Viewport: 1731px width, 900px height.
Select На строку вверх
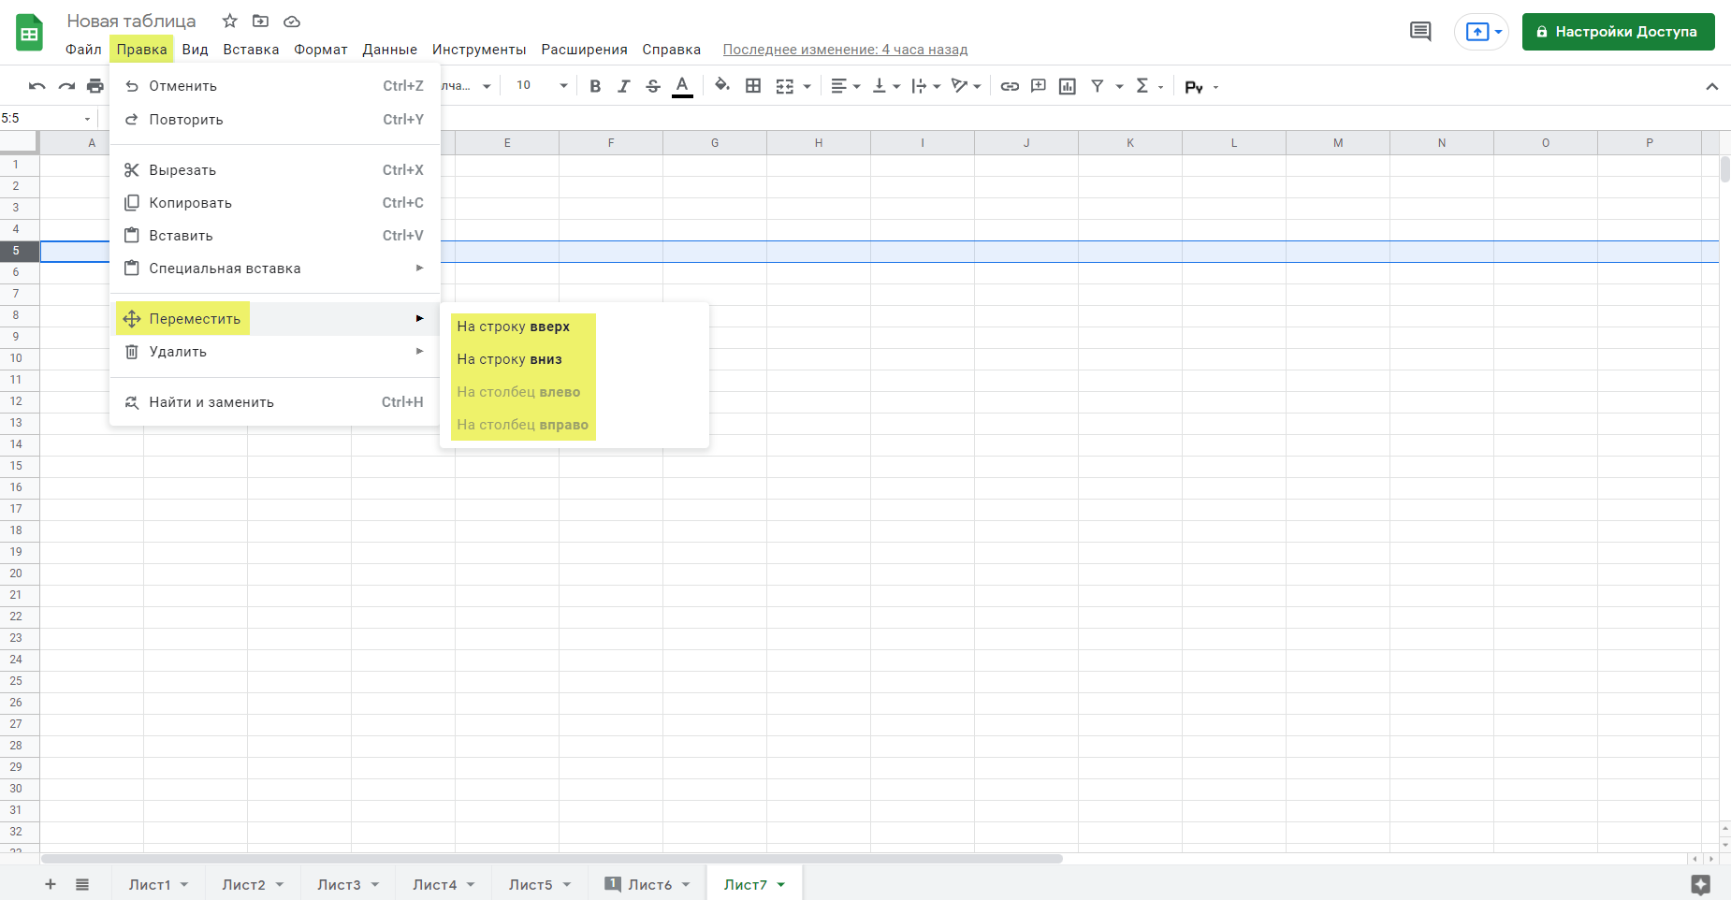575,327
